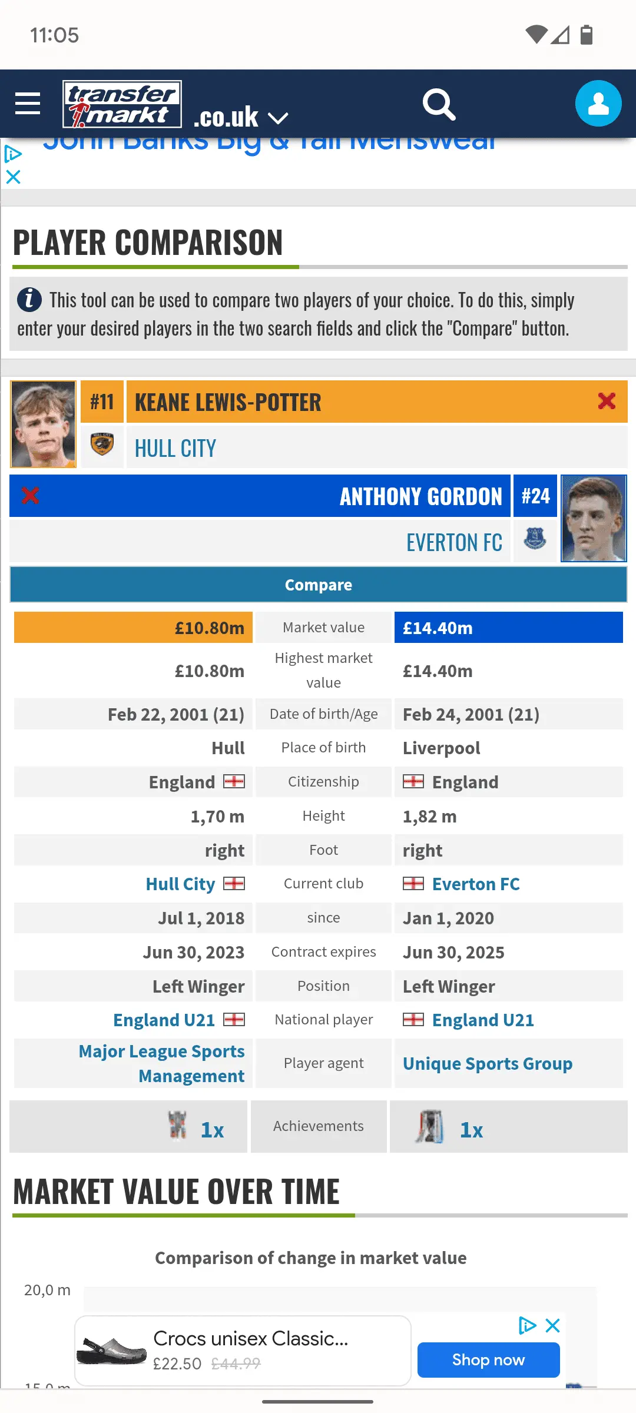The width and height of the screenshot is (636, 1413).
Task: Tap the Shop now ad button
Action: 488,1359
